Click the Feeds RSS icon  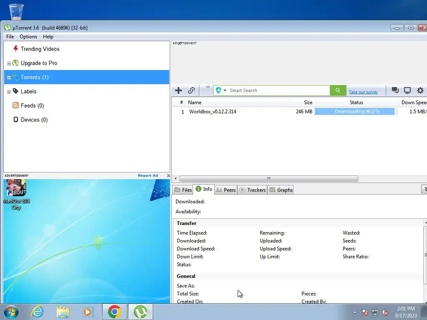click(15, 105)
